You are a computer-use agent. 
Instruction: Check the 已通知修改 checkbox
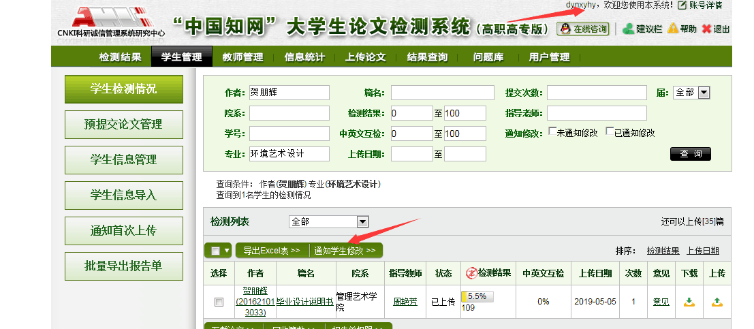pyautogui.click(x=610, y=131)
